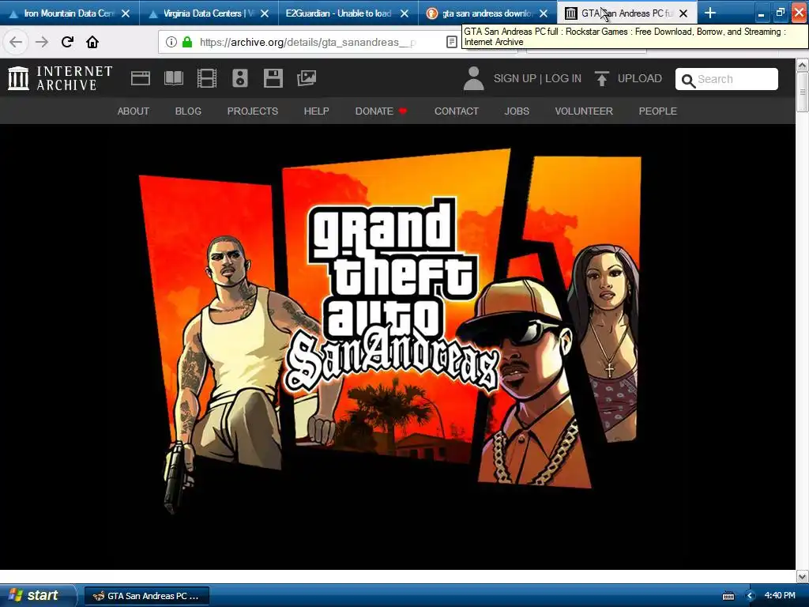Click the vertical scrollbar thumb
Screen dimensions: 809x607
802,92
